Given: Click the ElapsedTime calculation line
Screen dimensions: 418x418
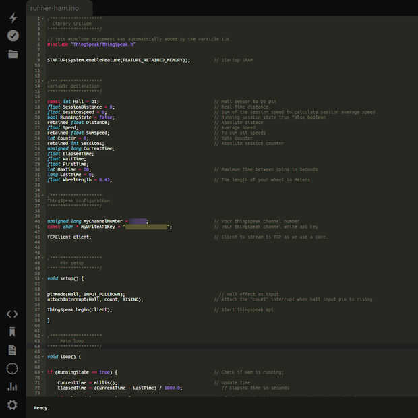Looking at the screenshot, I should (120, 388).
